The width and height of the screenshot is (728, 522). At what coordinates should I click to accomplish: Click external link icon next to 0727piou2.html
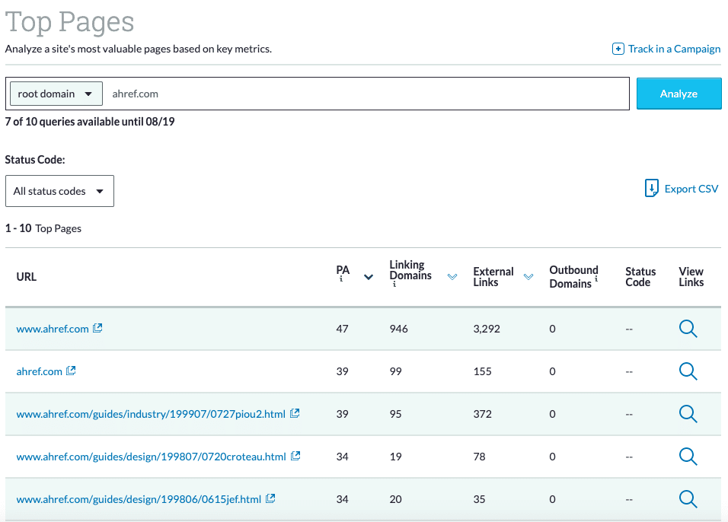pyautogui.click(x=295, y=413)
